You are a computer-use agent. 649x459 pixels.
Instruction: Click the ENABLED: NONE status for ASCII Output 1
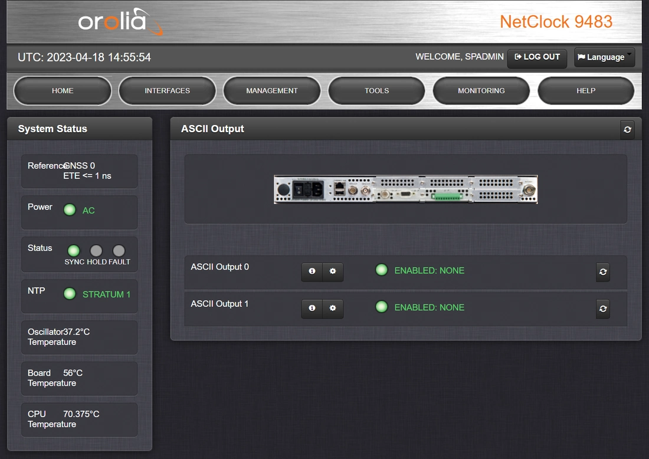click(429, 307)
